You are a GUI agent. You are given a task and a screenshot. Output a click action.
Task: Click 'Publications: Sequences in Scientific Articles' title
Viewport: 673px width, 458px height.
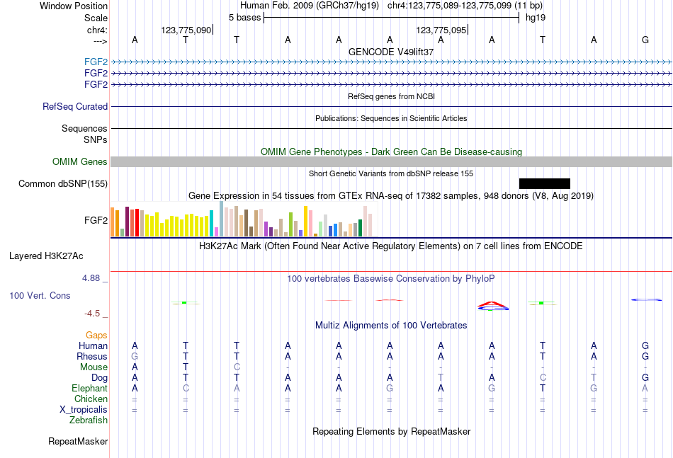391,118
